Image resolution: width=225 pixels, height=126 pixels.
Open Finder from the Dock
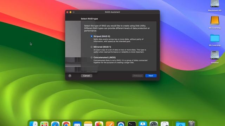(33, 124)
